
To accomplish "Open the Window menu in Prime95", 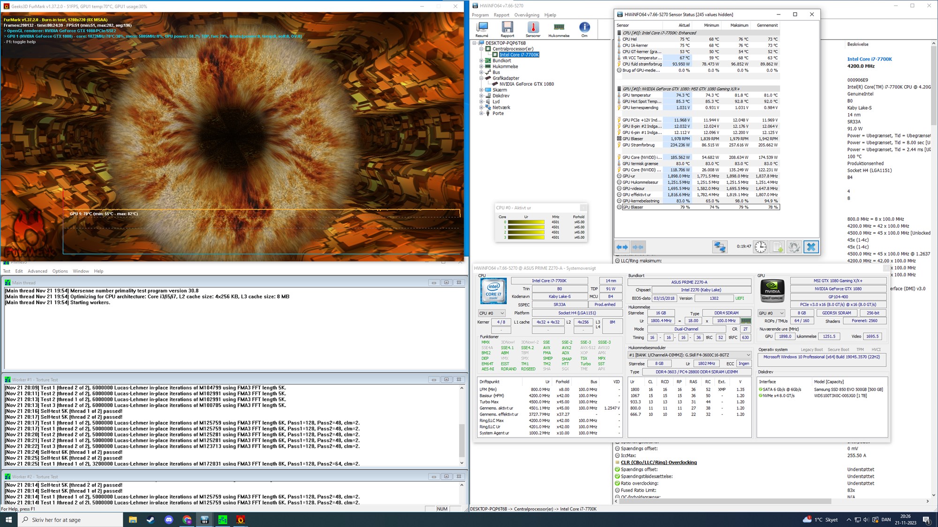I will 81,271.
